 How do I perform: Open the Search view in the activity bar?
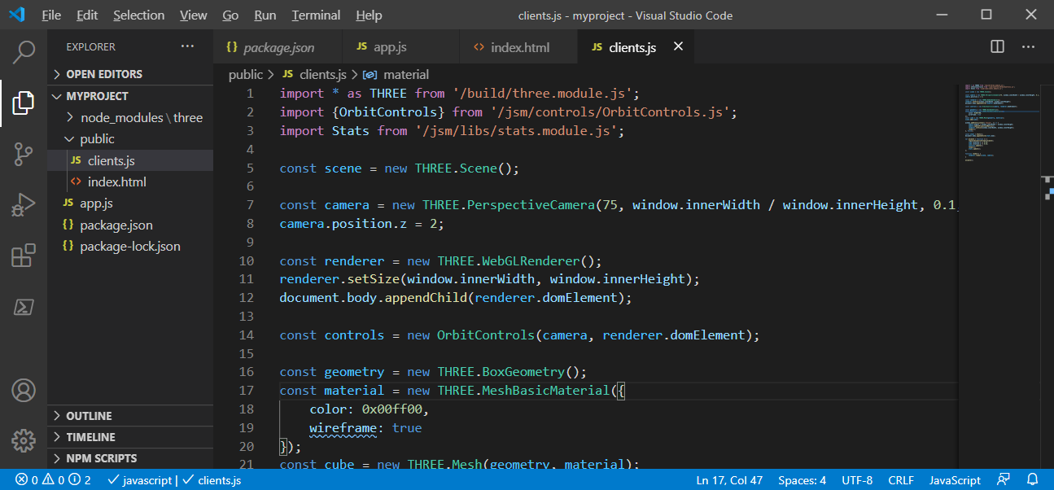[x=24, y=51]
